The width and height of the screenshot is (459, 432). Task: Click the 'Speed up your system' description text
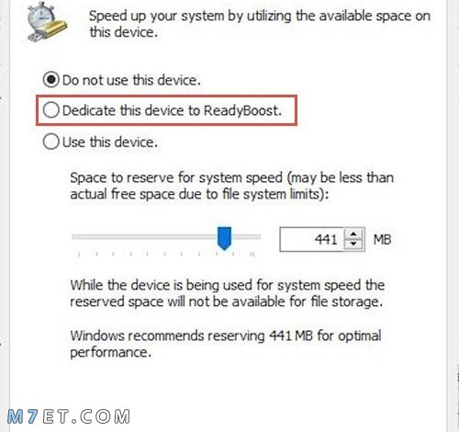[x=260, y=24]
